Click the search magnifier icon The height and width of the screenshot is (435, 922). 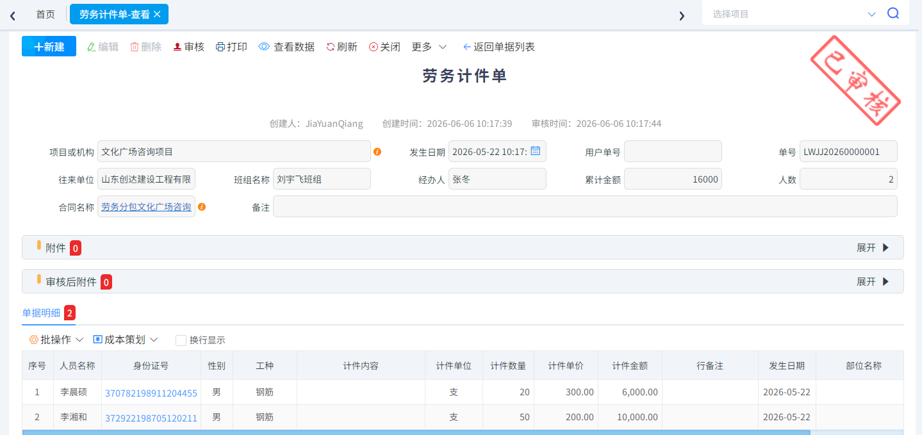click(x=893, y=13)
